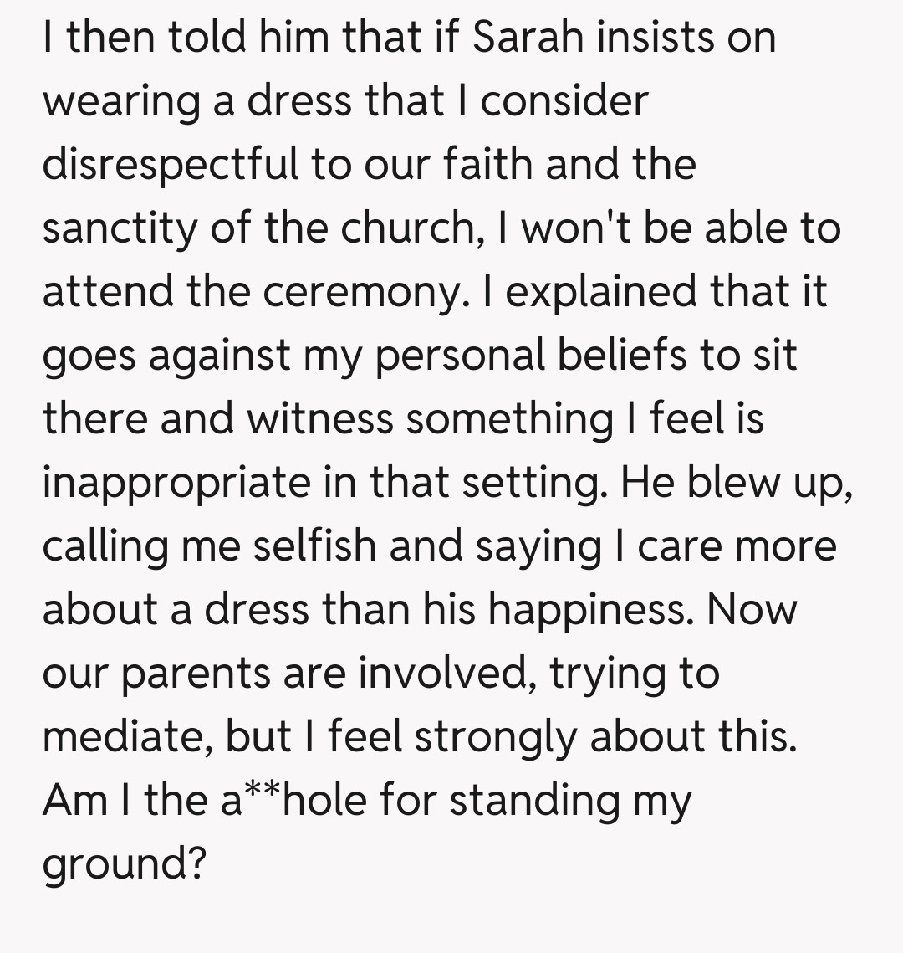Screen dimensions: 903x953
Task: Click the word "witness"
Action: (319, 418)
